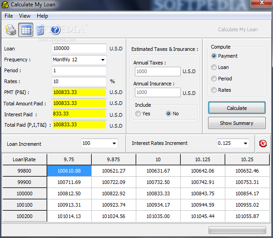Click the table cell 101014.13
The width and height of the screenshot is (273, 238).
tap(69, 216)
